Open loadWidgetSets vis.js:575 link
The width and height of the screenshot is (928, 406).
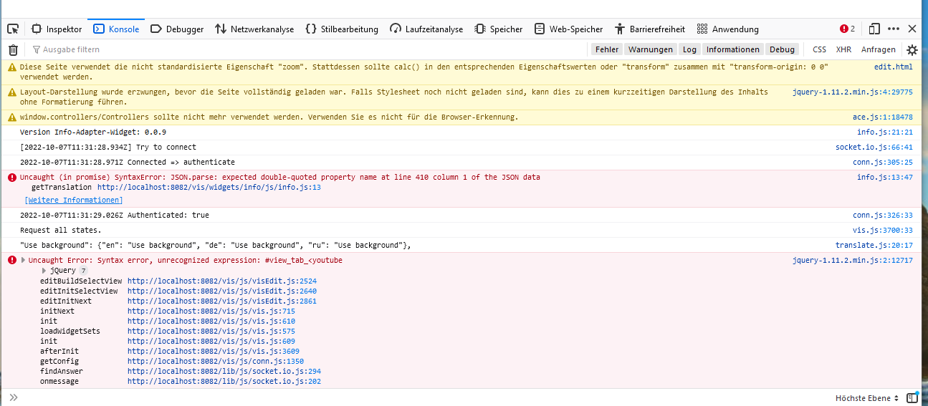click(211, 332)
